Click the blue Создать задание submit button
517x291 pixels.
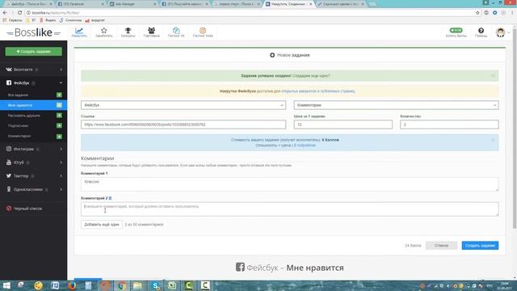(480, 246)
